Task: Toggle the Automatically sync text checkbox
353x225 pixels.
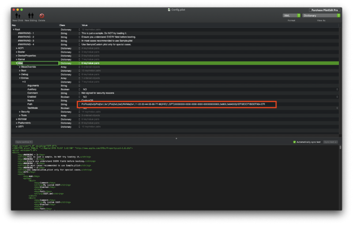Action: click(294, 142)
